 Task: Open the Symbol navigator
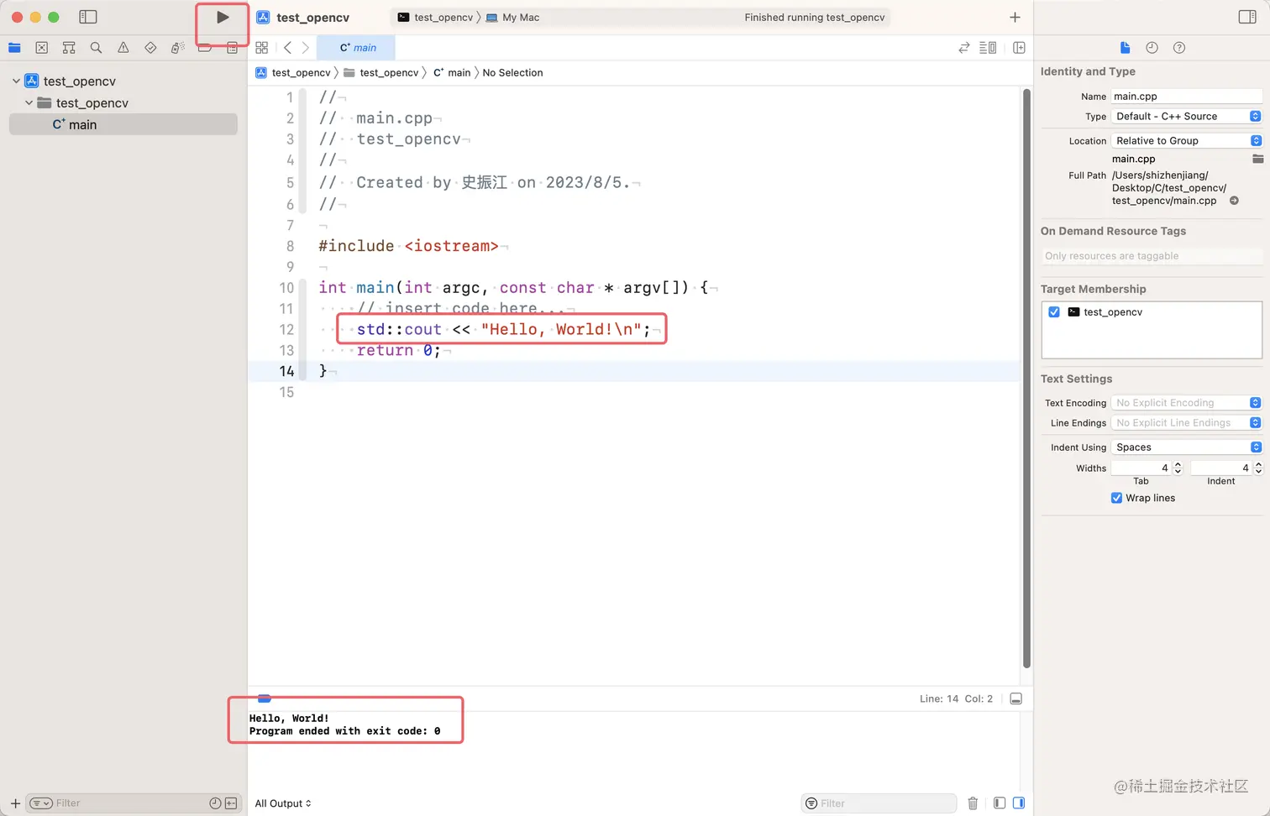pyautogui.click(x=69, y=48)
